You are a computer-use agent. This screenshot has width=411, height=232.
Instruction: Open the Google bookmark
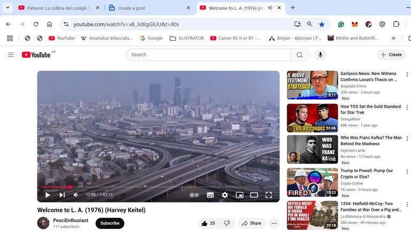pyautogui.click(x=151, y=39)
